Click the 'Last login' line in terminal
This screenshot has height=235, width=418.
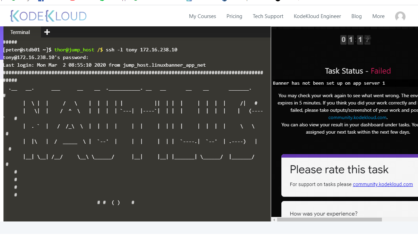coord(104,65)
